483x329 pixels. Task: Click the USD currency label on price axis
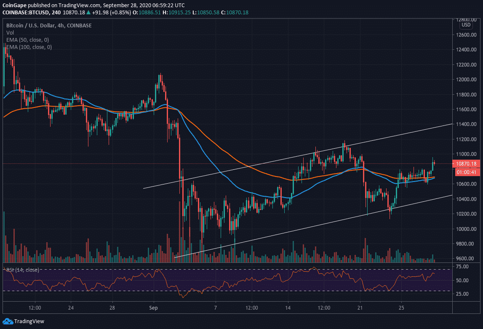pyautogui.click(x=466, y=25)
